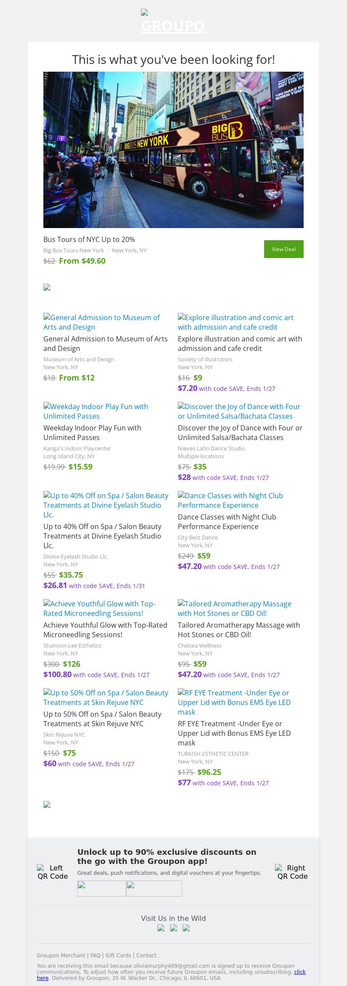Open the Tailored Aromatherapy Massage deal image link
Screen dimensions: 347x986
(x=234, y=609)
